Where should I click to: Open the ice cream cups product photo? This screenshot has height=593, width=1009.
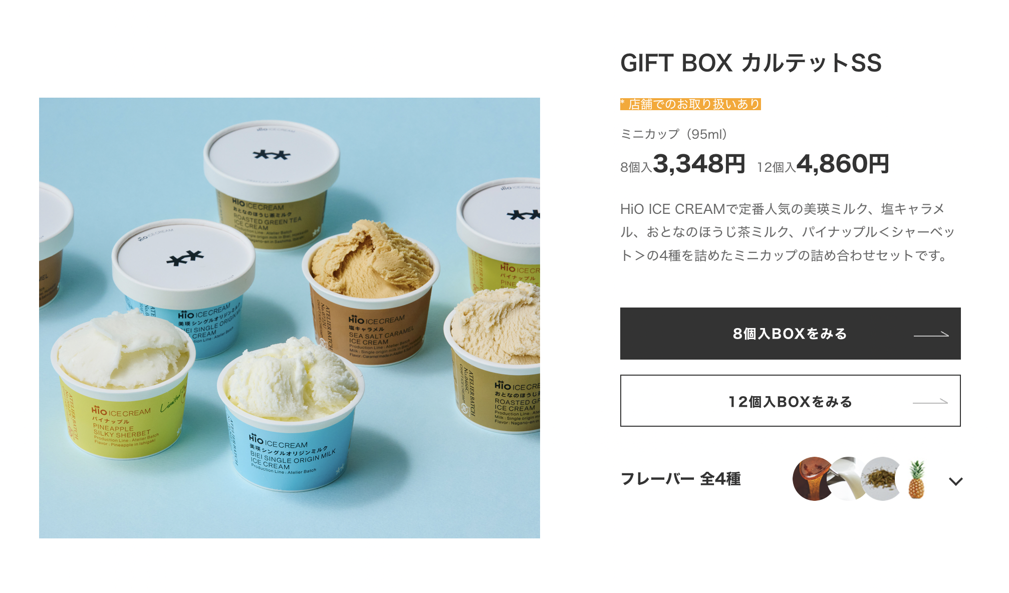tap(290, 318)
